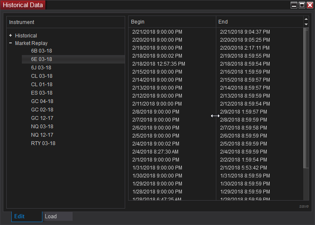Select Begin cell 2/18/2018 12:57:35 PM

point(158,64)
